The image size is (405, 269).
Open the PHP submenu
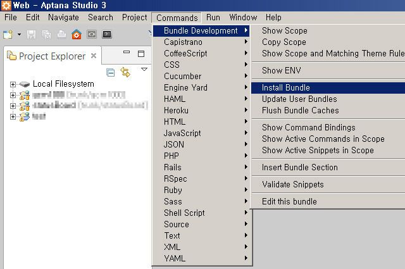point(201,156)
